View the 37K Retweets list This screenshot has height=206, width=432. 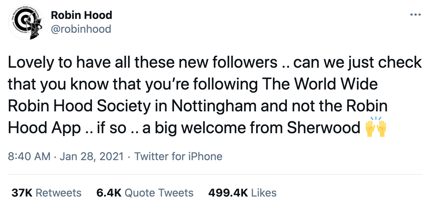(x=46, y=193)
